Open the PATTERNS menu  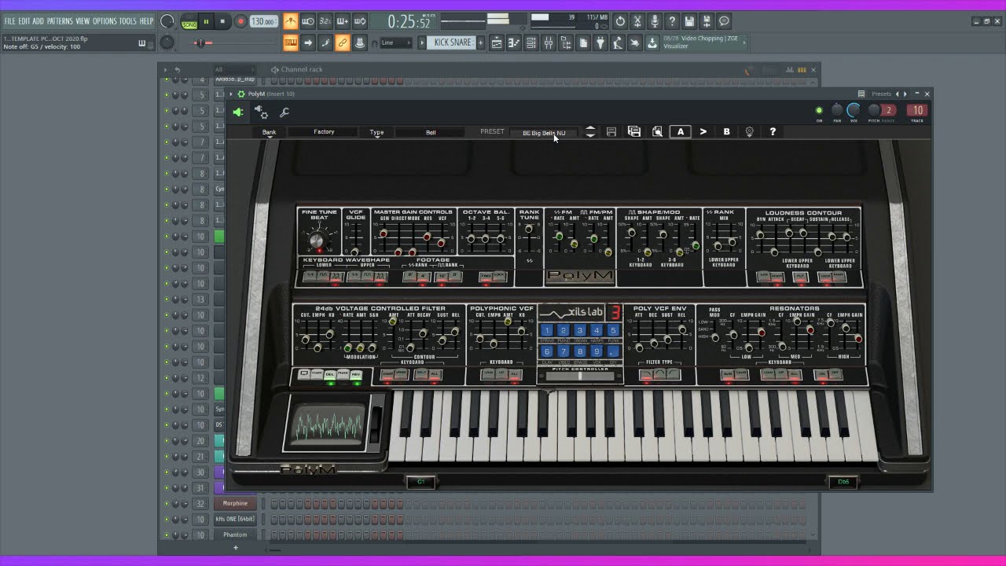pos(60,21)
